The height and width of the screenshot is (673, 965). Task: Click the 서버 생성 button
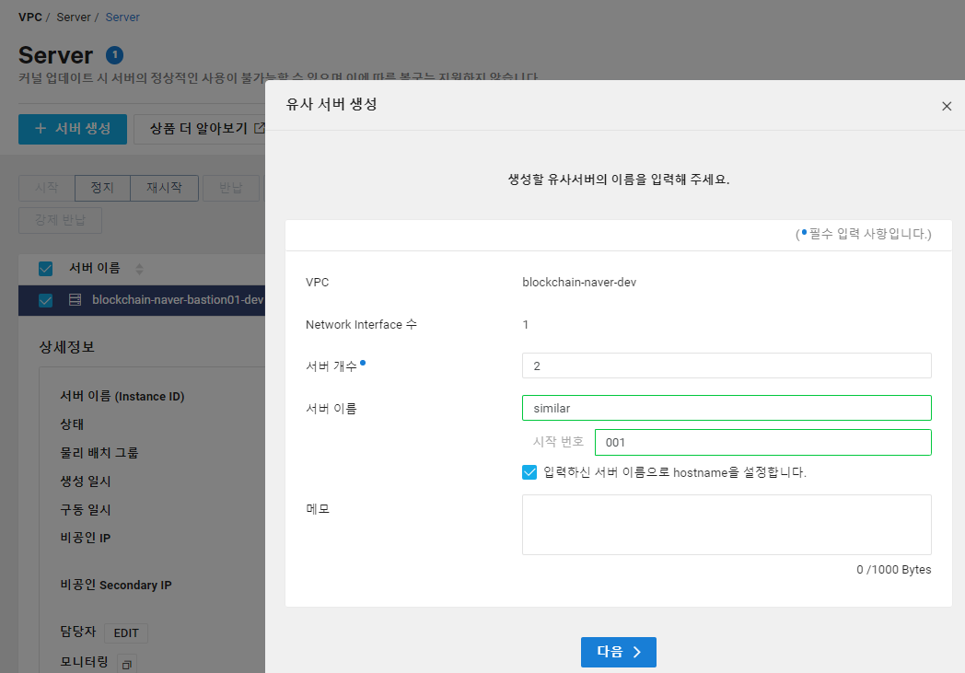[72, 129]
